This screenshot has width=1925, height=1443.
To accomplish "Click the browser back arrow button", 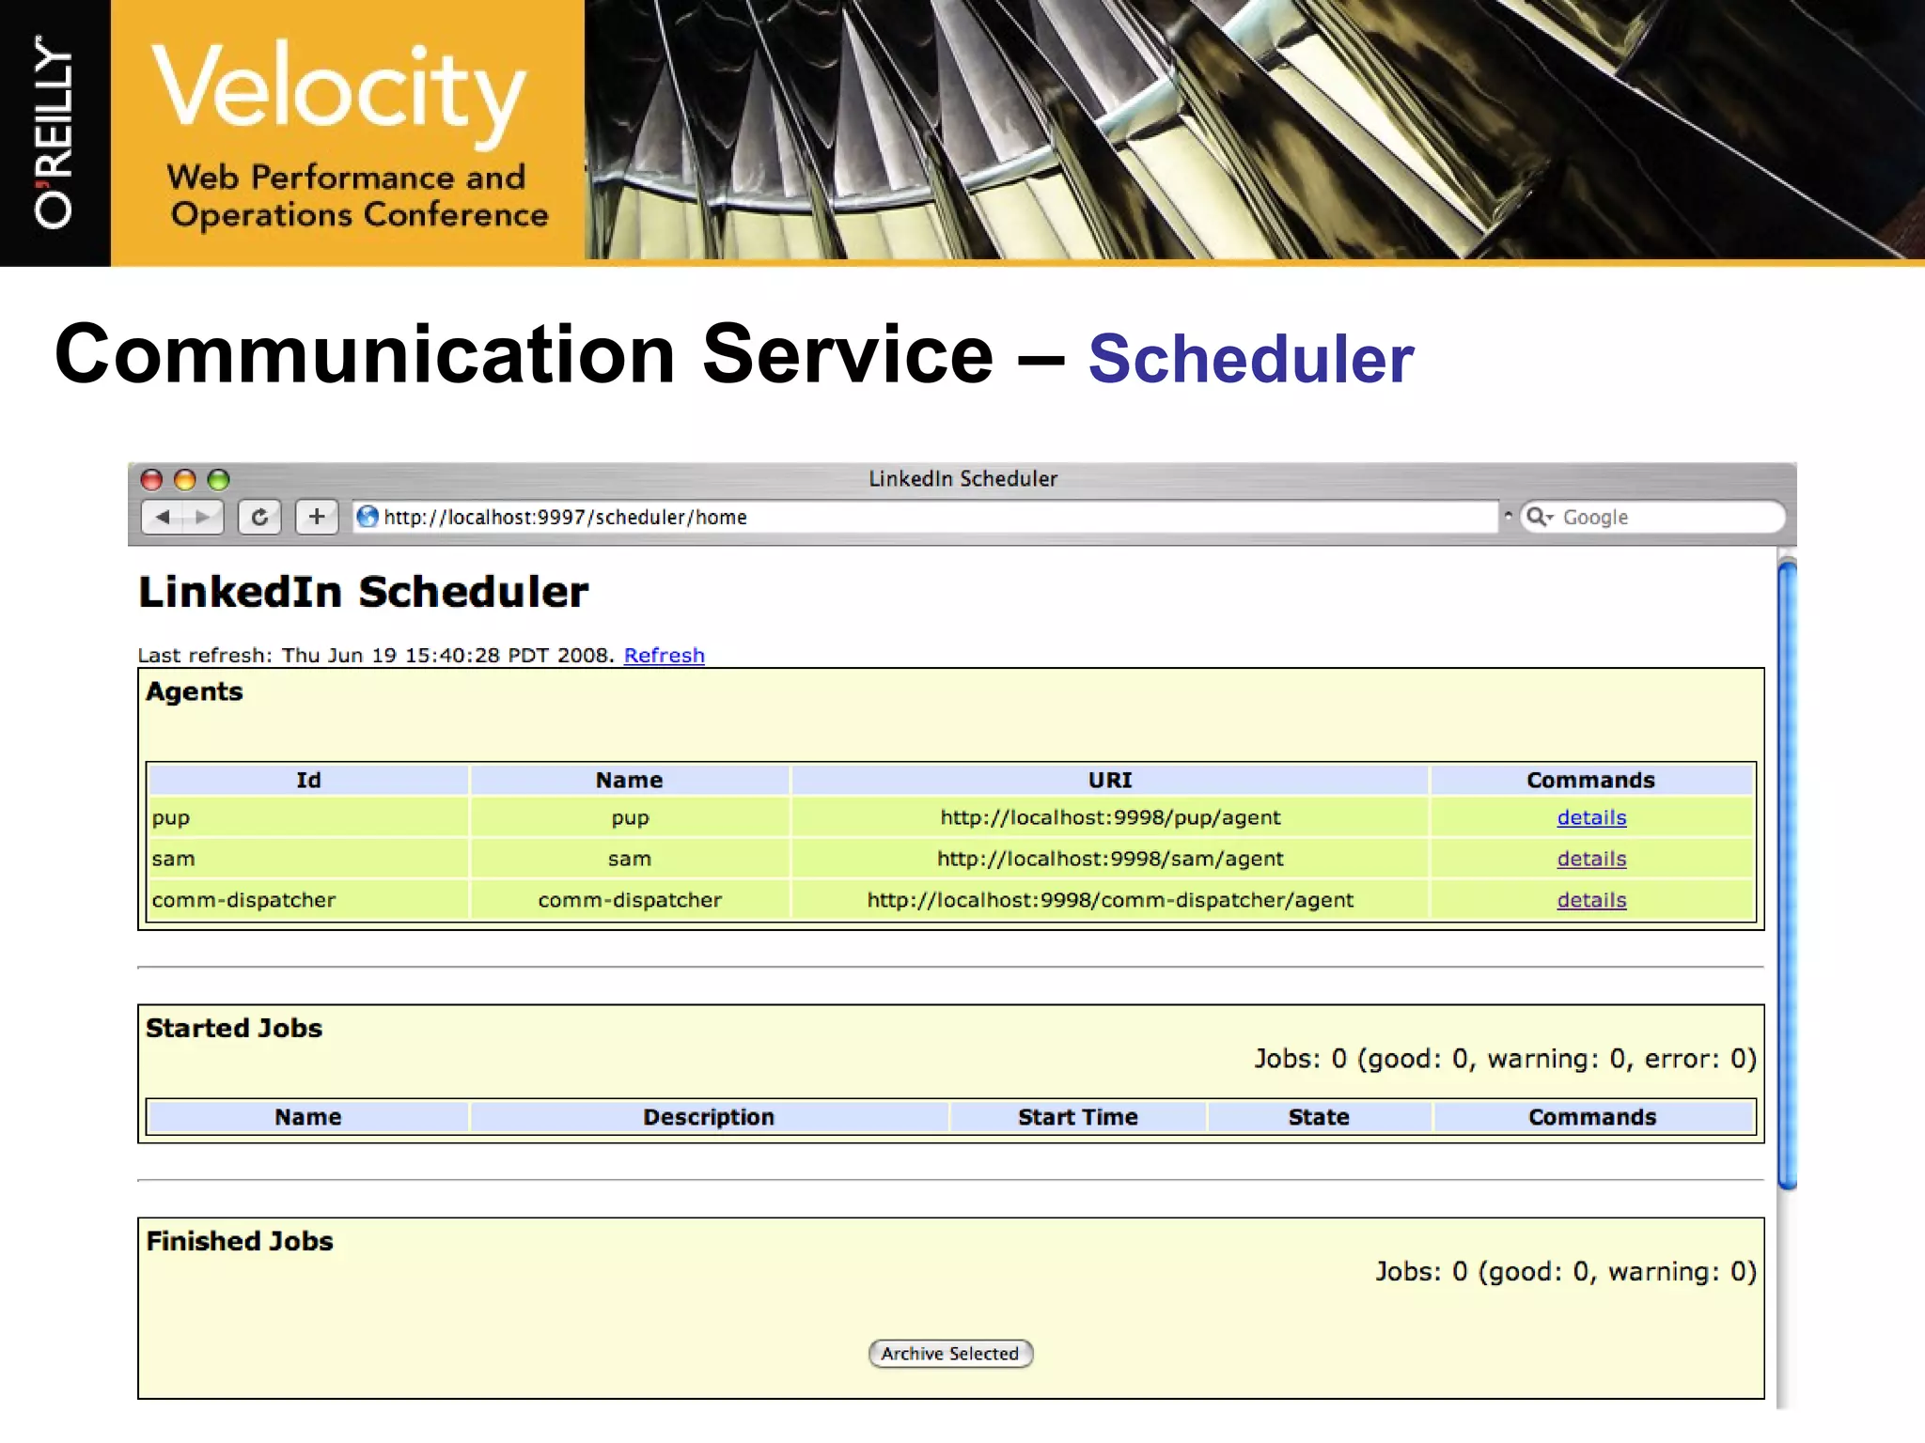I will pos(163,517).
